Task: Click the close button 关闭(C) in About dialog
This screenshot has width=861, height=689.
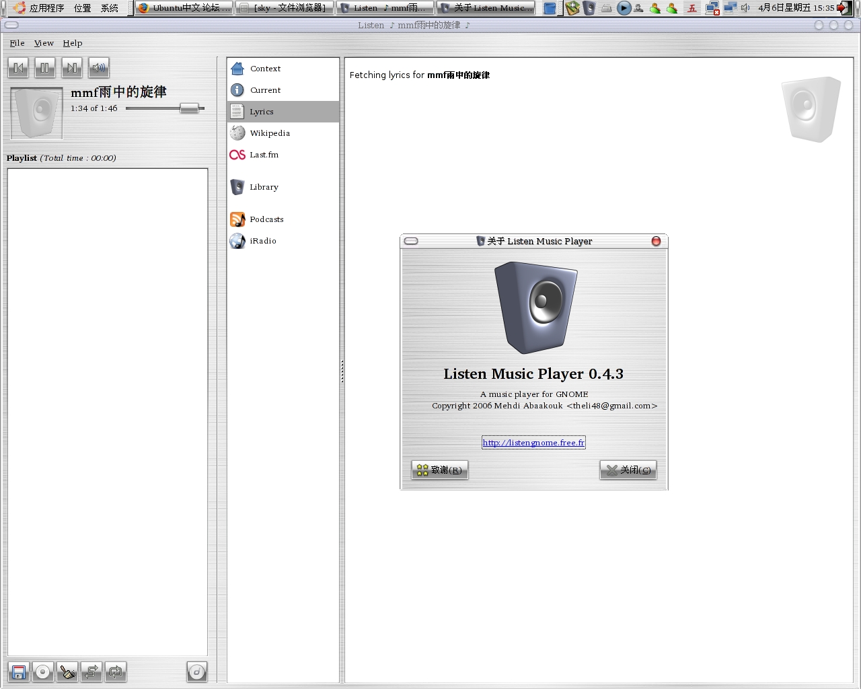Action: (x=628, y=470)
